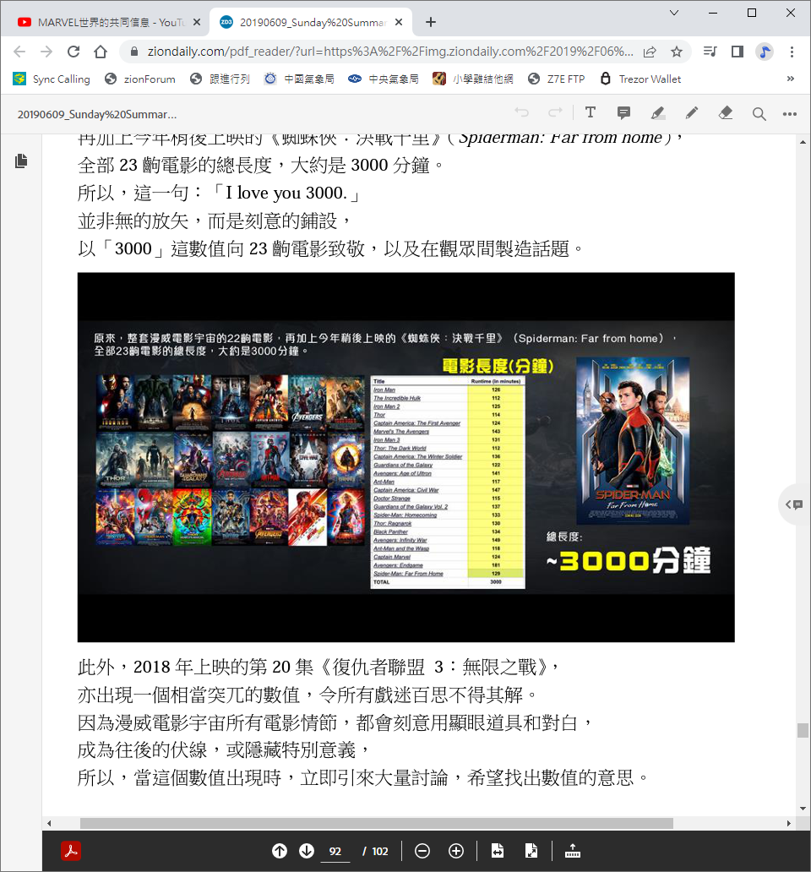The height and width of the screenshot is (872, 811).
Task: Open the Sync Calling bookmark
Action: 52,79
